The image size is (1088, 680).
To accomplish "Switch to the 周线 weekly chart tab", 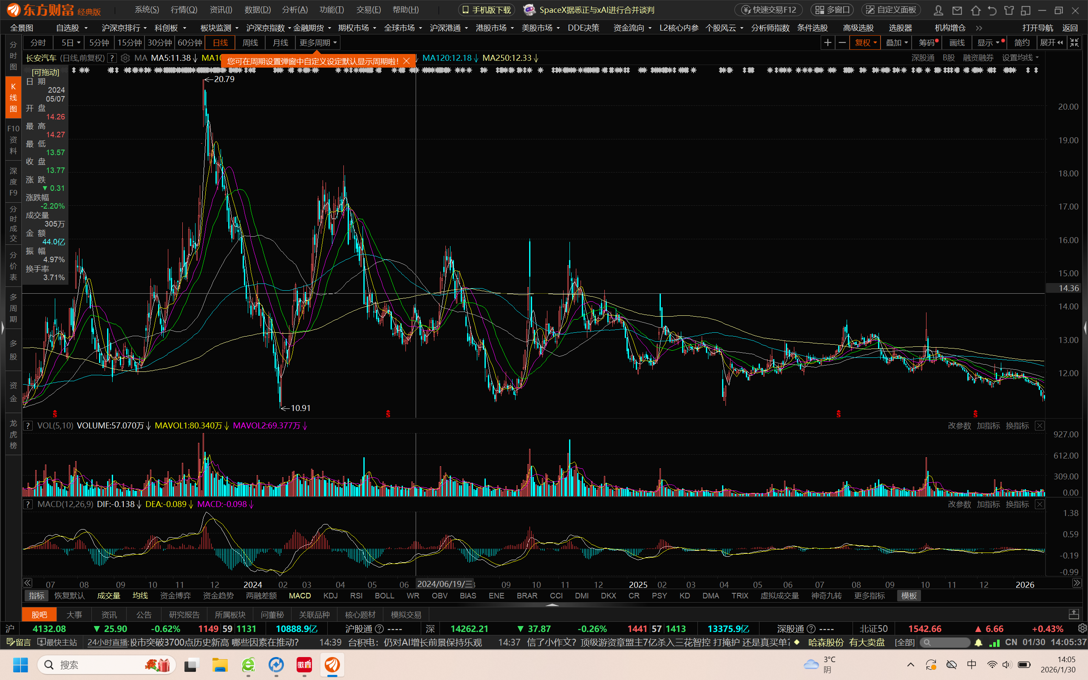I will pos(250,43).
